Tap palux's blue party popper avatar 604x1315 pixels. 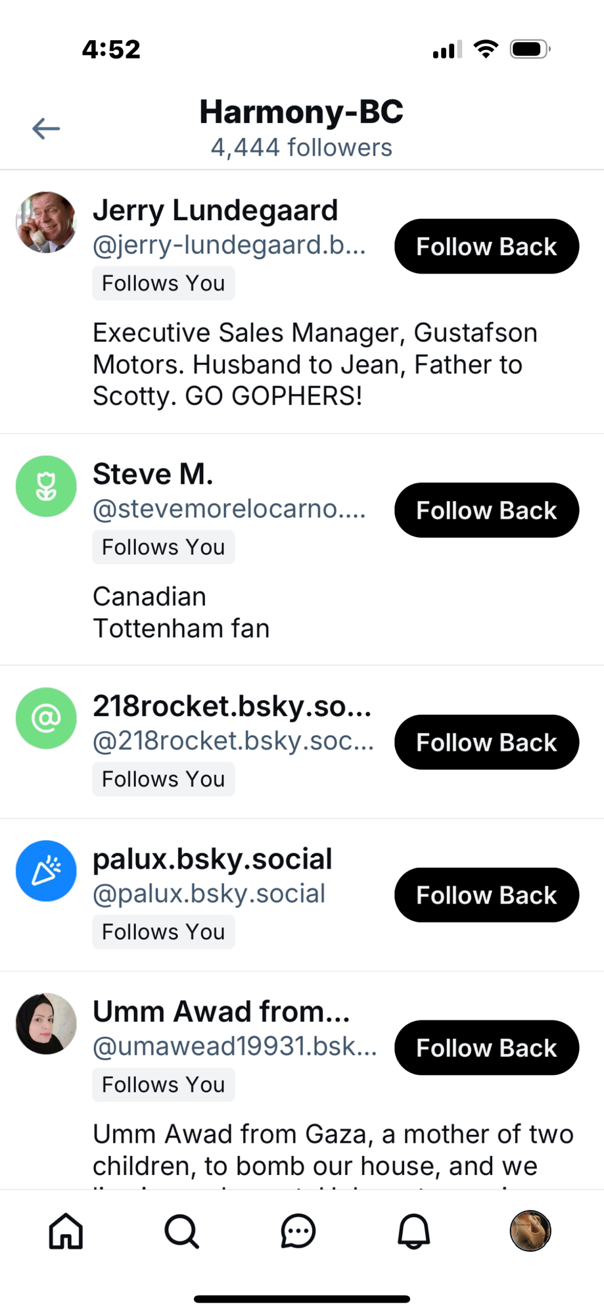tap(46, 871)
